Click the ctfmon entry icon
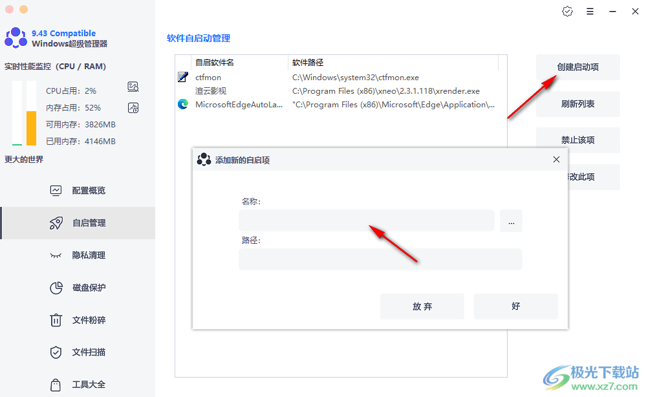 [x=183, y=77]
